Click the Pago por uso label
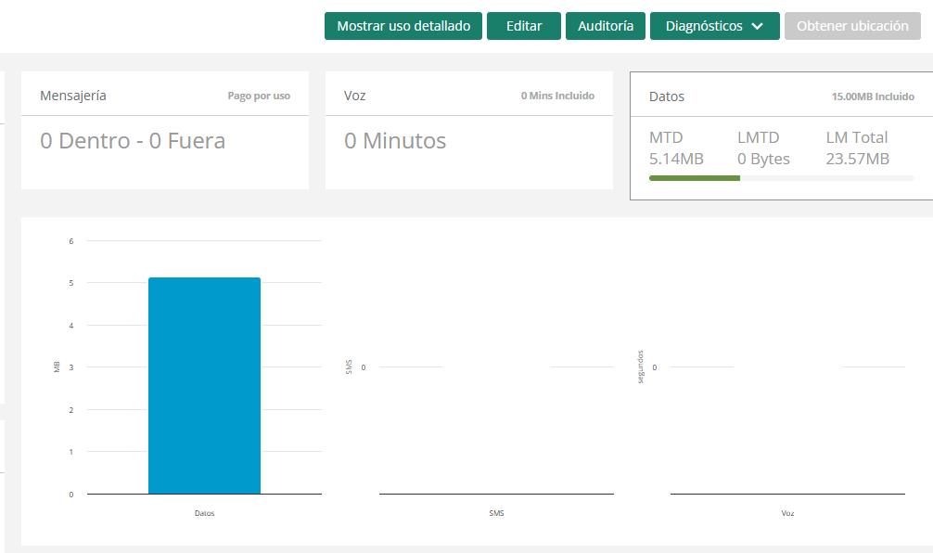Image resolution: width=933 pixels, height=553 pixels. [259, 96]
